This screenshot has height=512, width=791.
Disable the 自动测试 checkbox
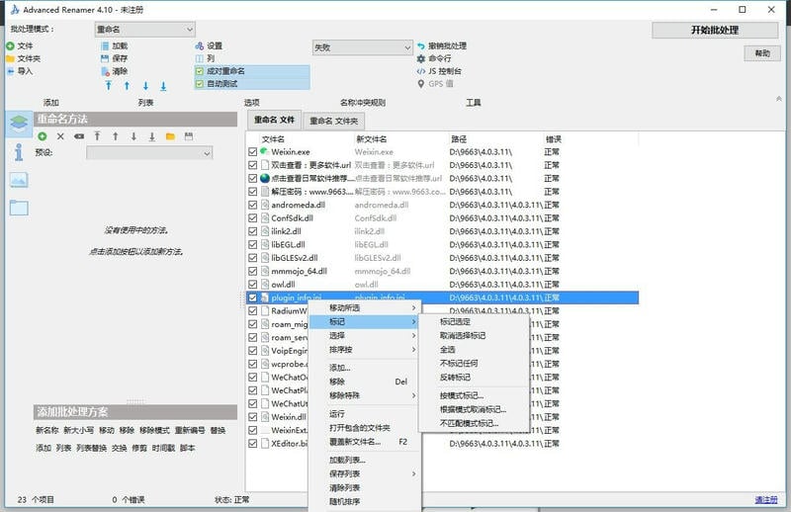200,84
